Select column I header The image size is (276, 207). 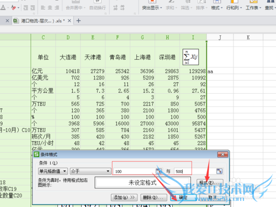click(193, 38)
